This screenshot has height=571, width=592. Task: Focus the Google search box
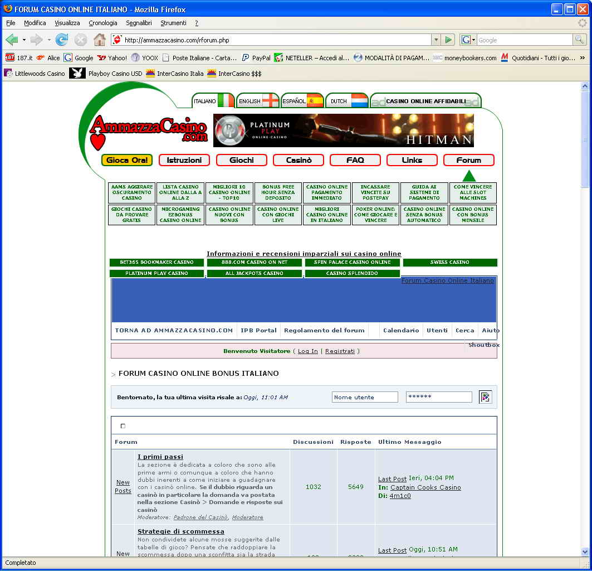(525, 40)
